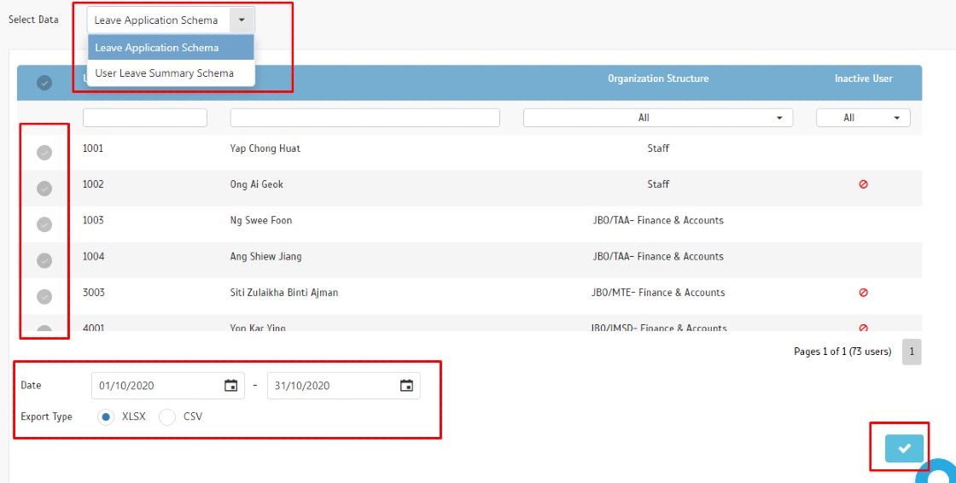Tick the checkbox for user 1003
Viewport: 956px width, 483px height.
[44, 224]
